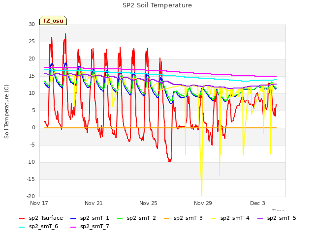Click the SP2 Soil Temperature chart title
Screen dimensions: 315x236
(x=157, y=5)
